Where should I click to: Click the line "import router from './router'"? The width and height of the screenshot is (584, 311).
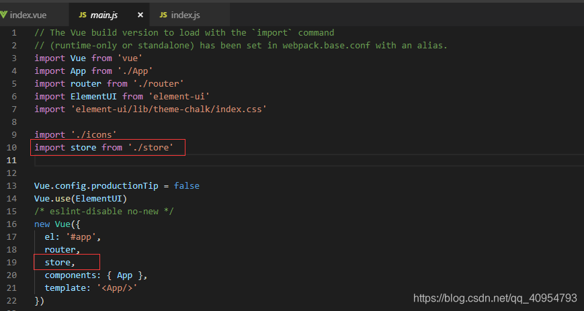109,84
